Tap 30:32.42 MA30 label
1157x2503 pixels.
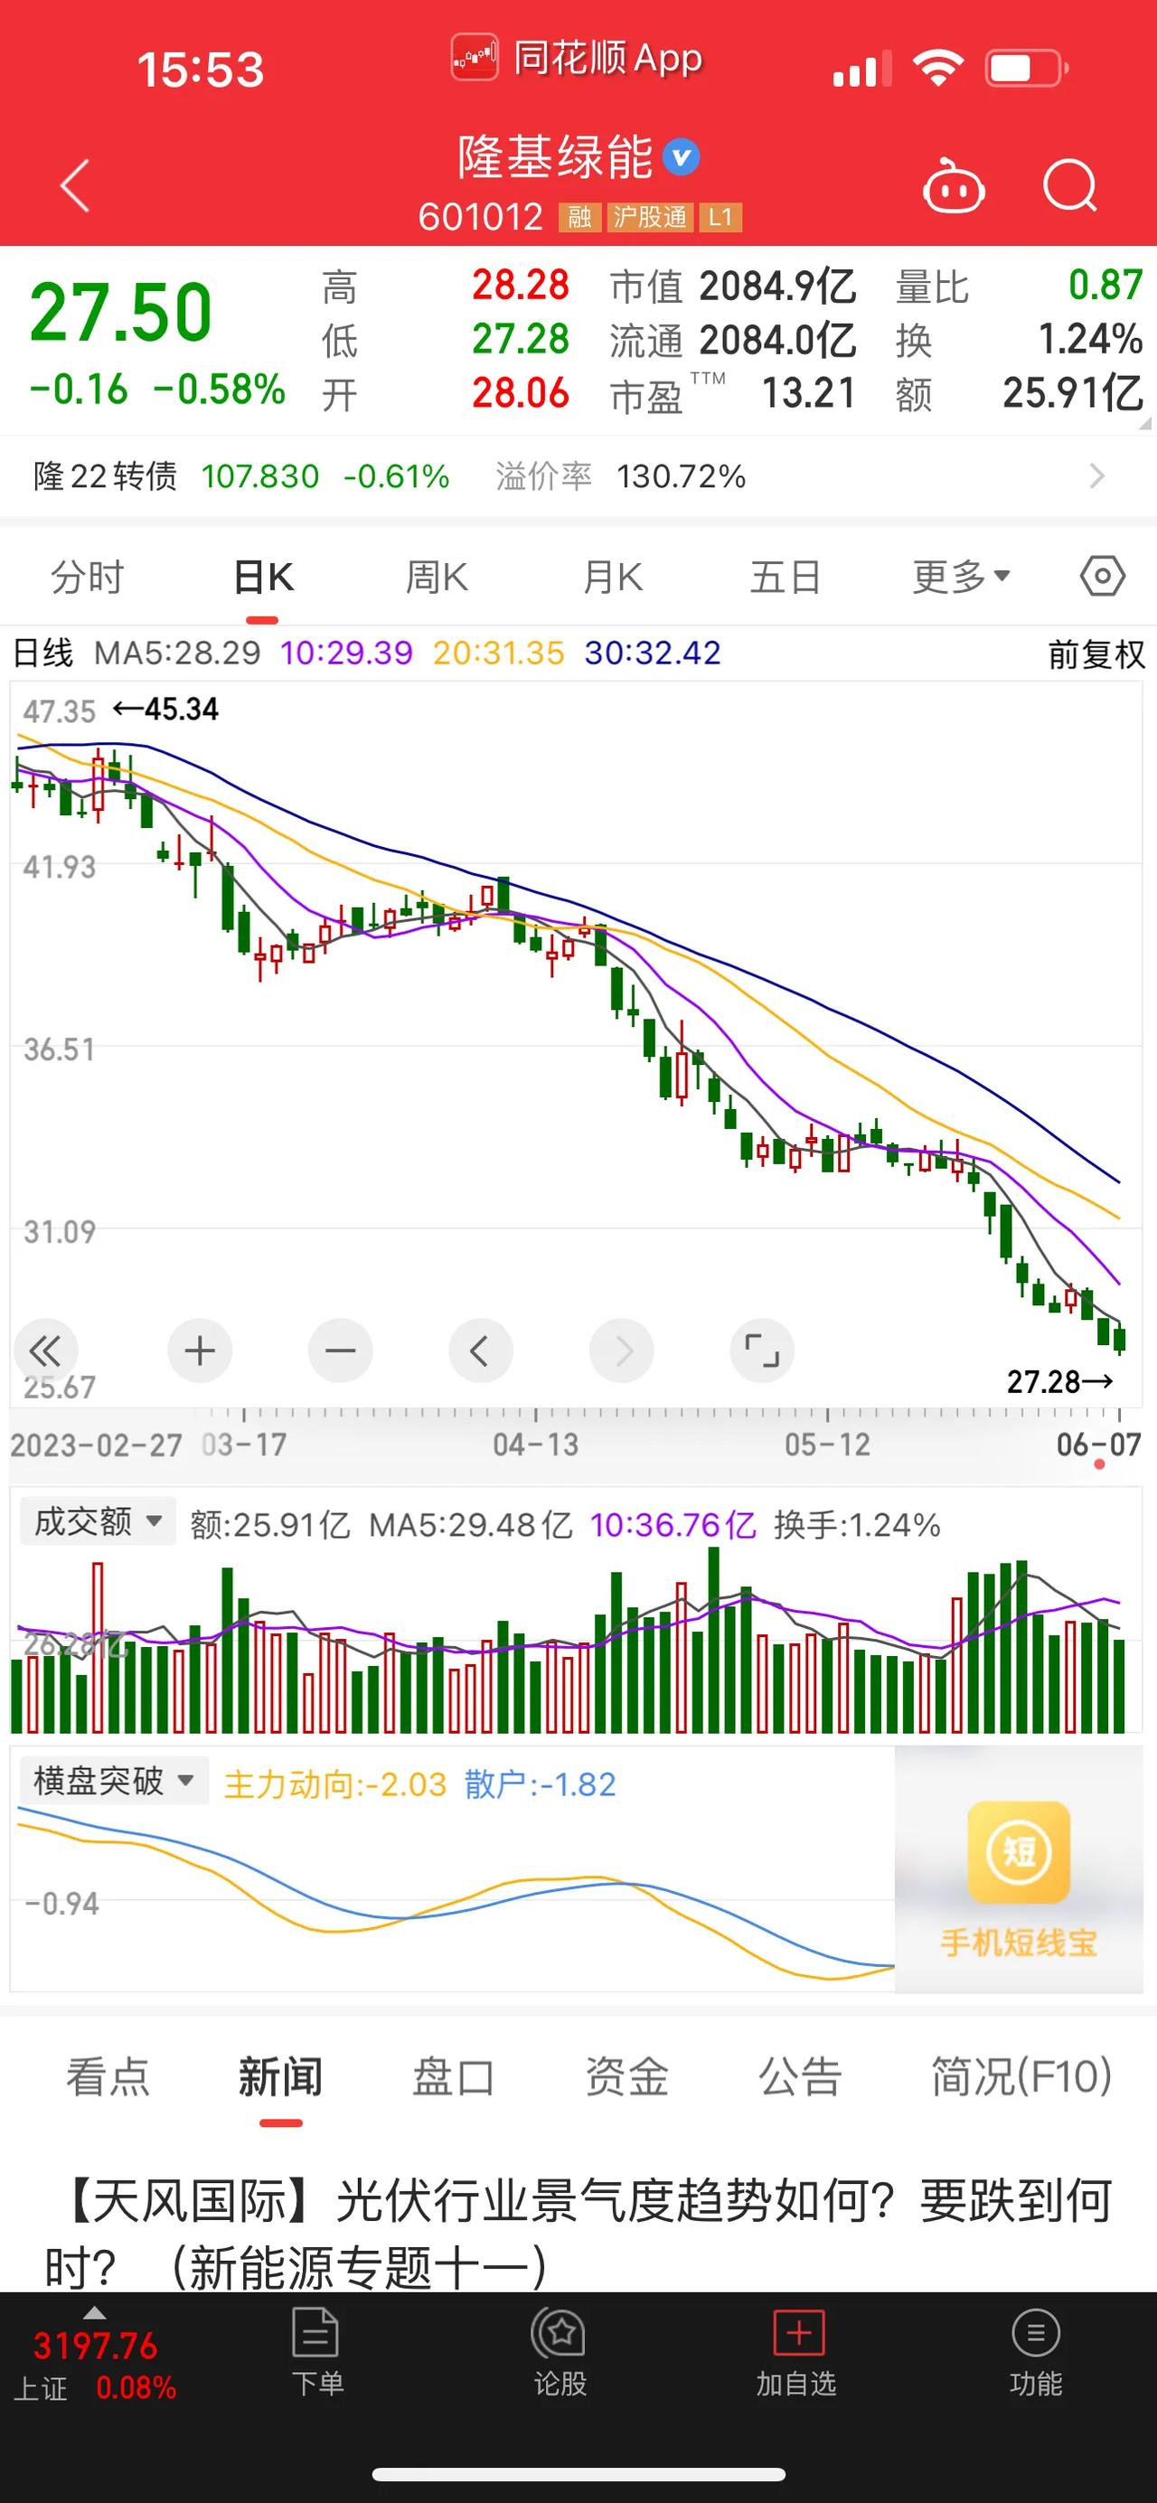tap(653, 653)
